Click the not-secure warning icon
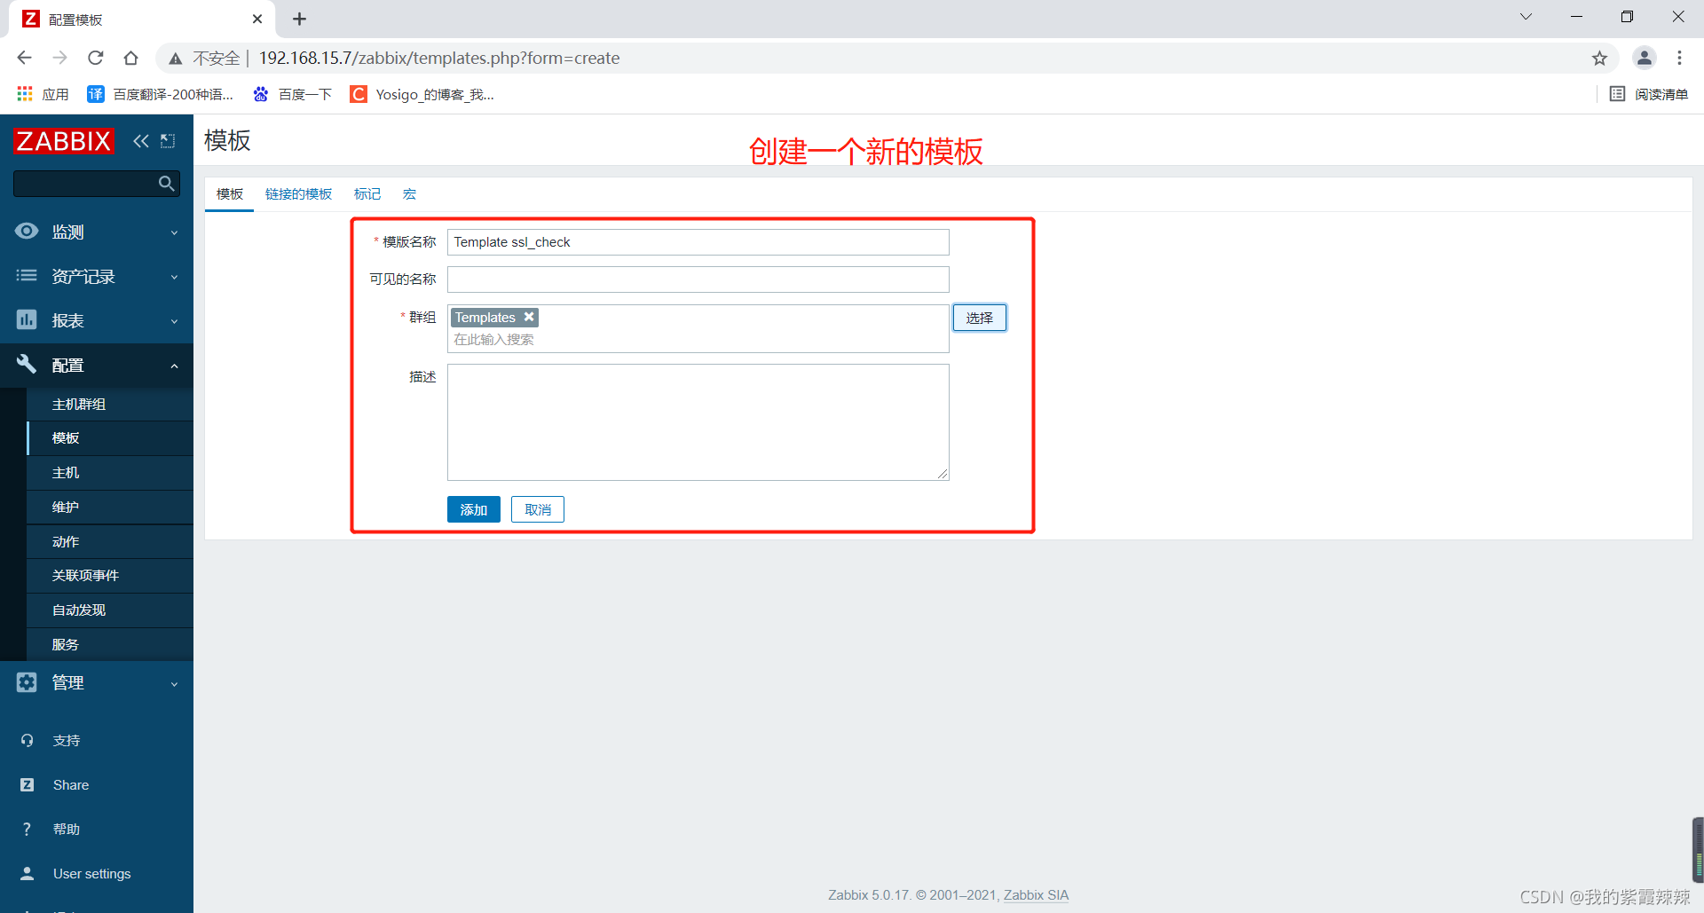Screen dimensions: 1704x913 point(176,59)
